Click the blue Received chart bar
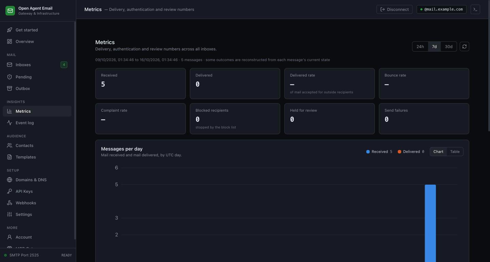490x262 pixels. (x=430, y=223)
